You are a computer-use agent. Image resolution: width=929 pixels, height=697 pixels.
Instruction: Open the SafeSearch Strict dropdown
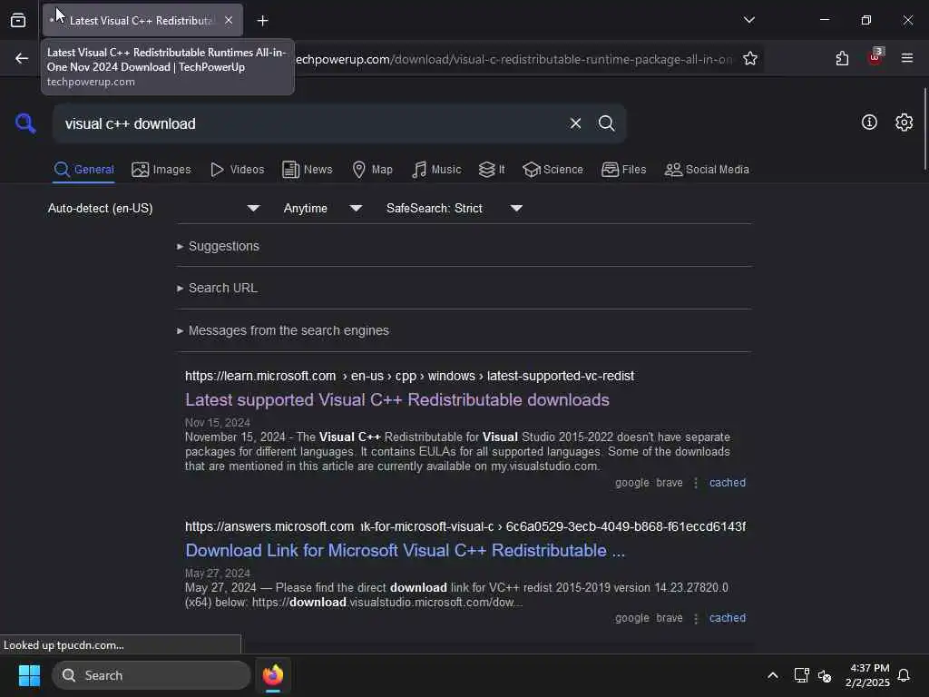coord(454,208)
